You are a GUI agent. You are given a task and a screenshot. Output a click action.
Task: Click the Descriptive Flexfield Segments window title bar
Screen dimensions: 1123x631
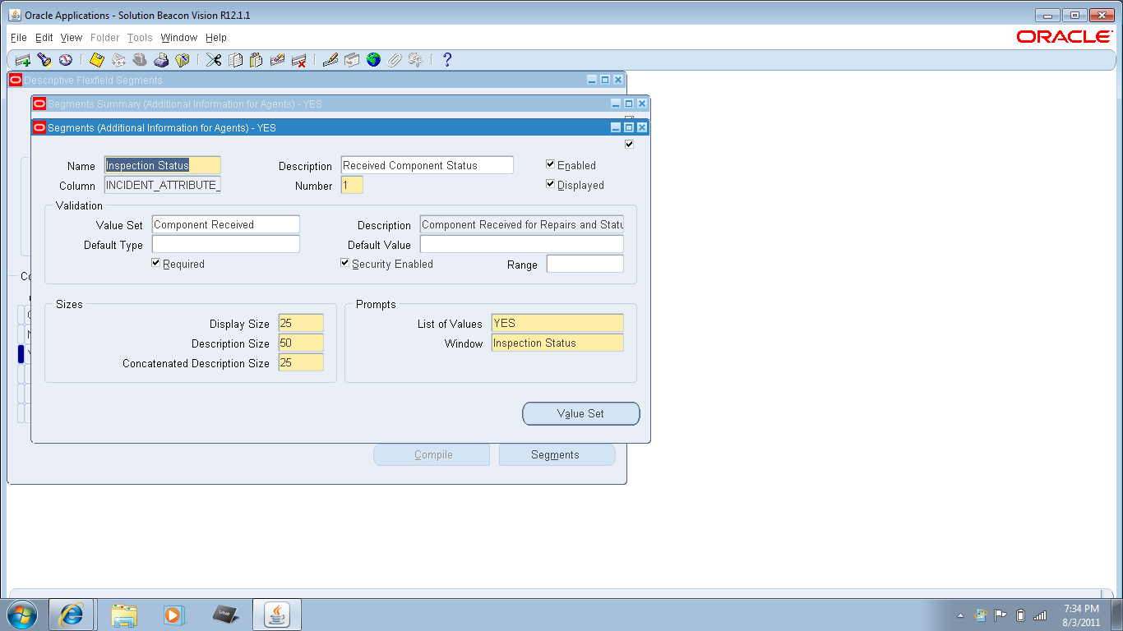click(x=317, y=81)
